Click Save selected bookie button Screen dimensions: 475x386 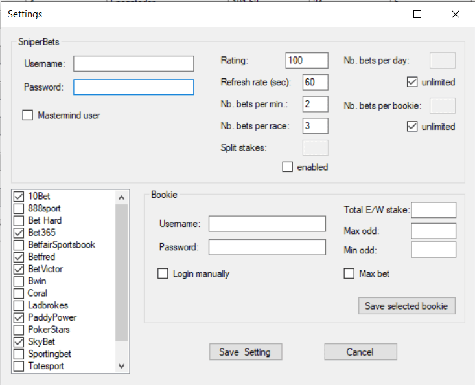pos(406,306)
